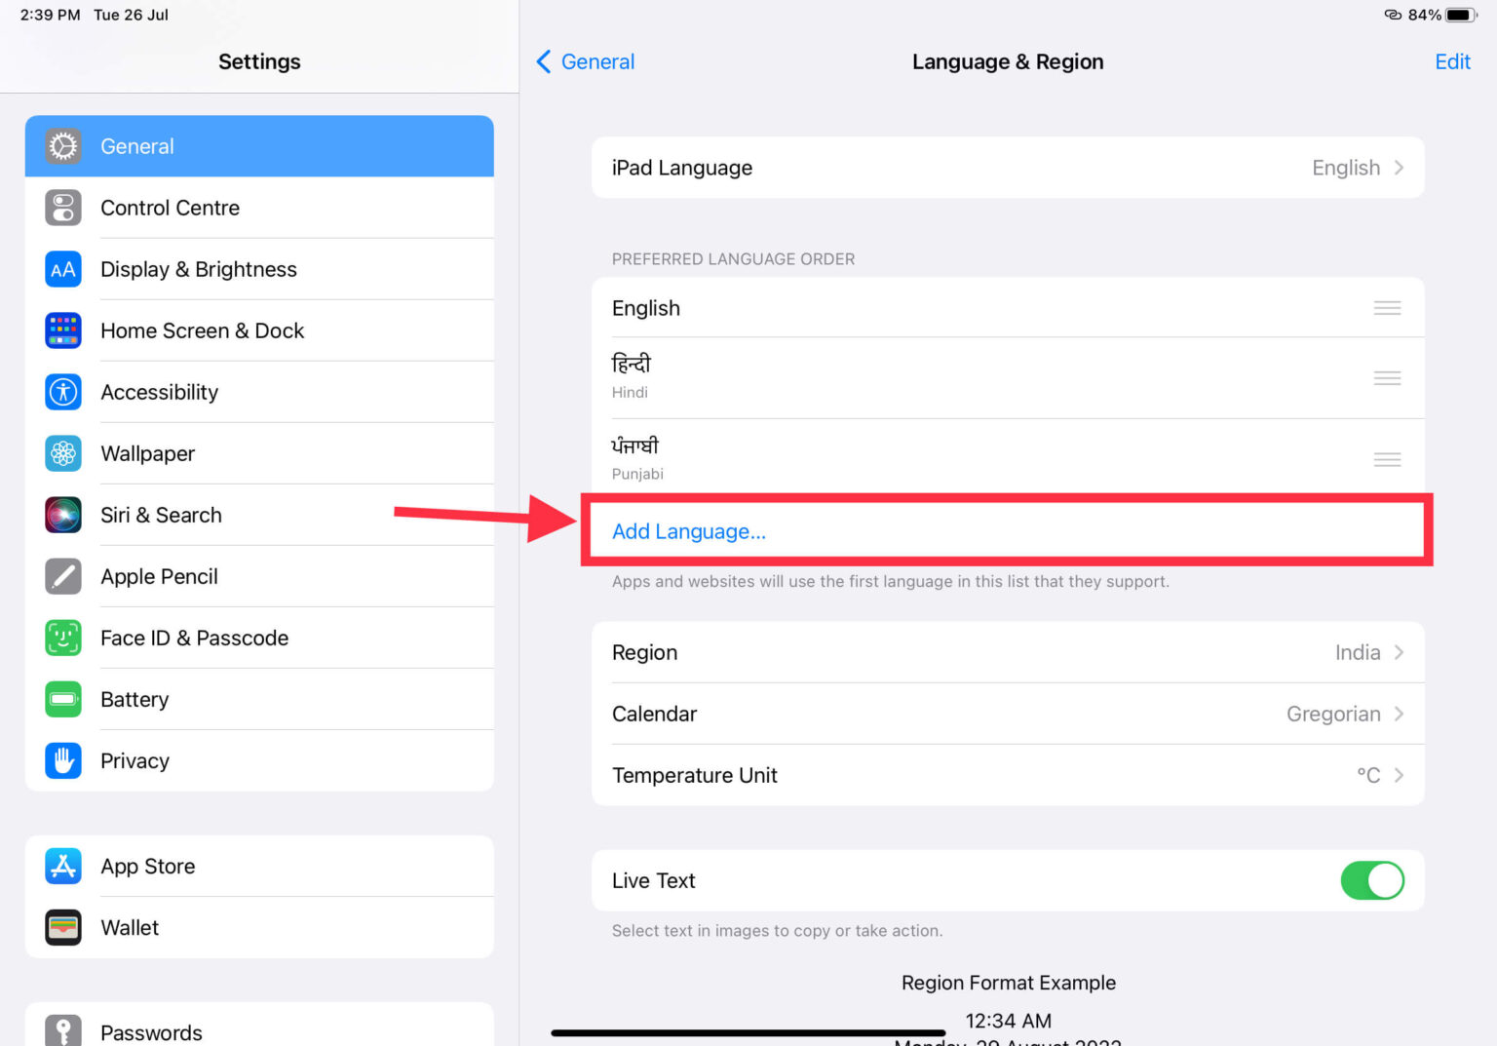The image size is (1497, 1046).
Task: Select the Privacy hand icon
Action: [x=62, y=760]
